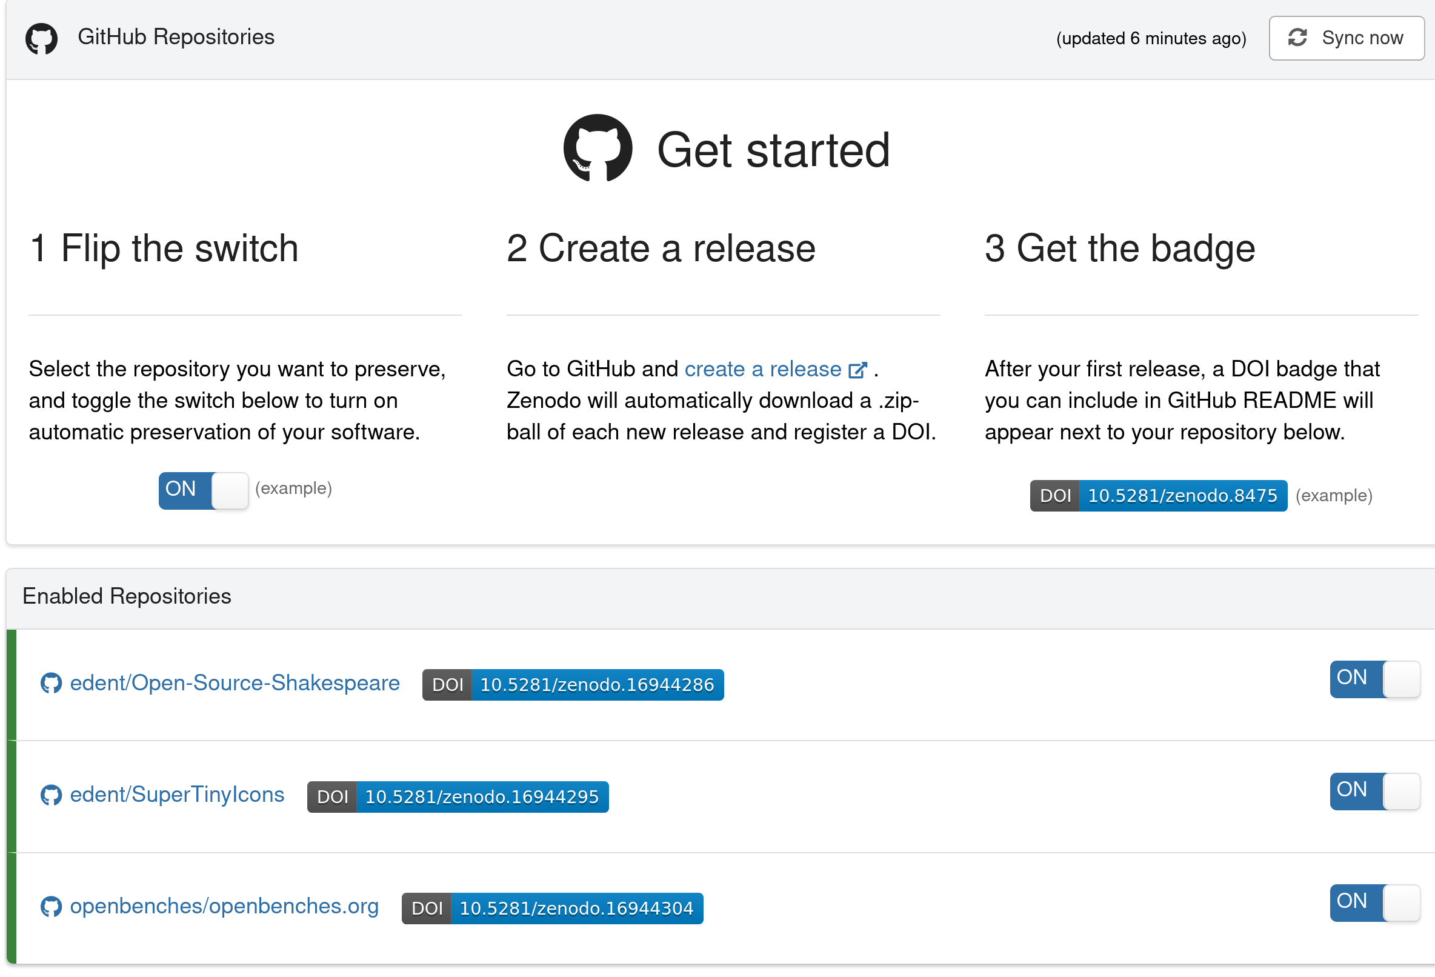Click the example DOI badge 10.5281/zenodo.8475
1435x977 pixels.
point(1159,496)
